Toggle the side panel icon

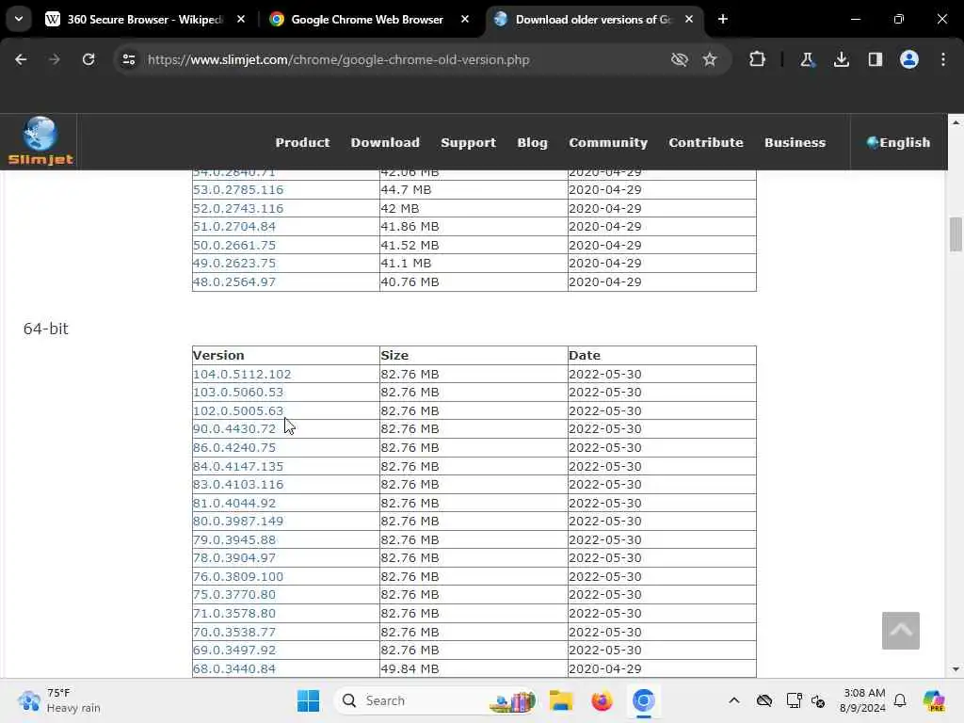[875, 59]
